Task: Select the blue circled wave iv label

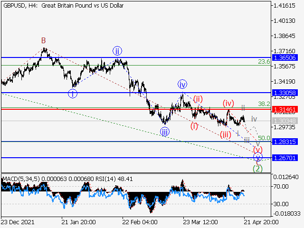Action: point(182,85)
